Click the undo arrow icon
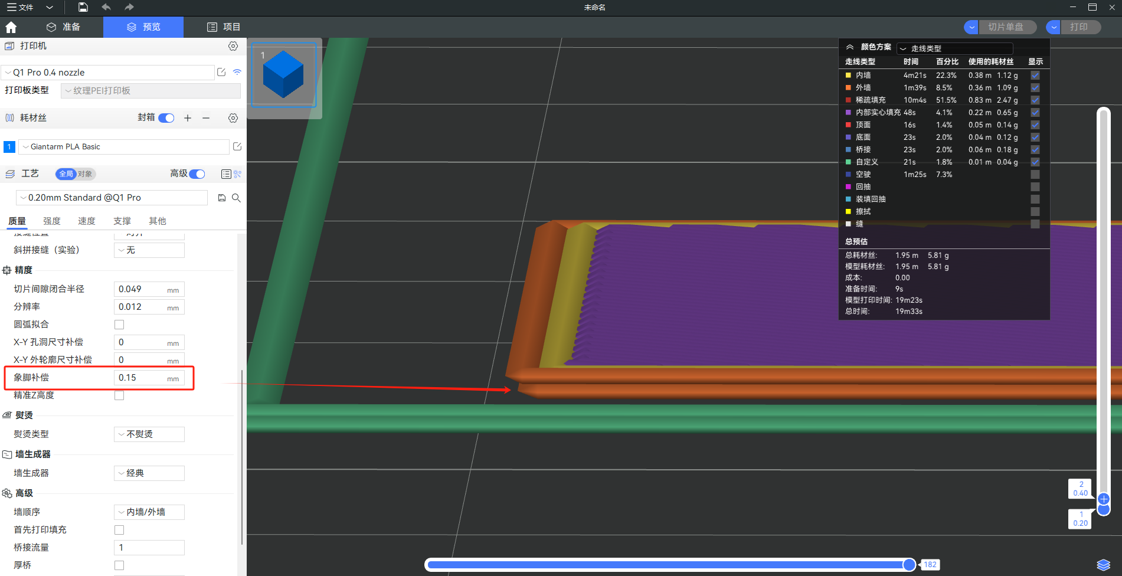This screenshot has width=1122, height=576. (106, 7)
